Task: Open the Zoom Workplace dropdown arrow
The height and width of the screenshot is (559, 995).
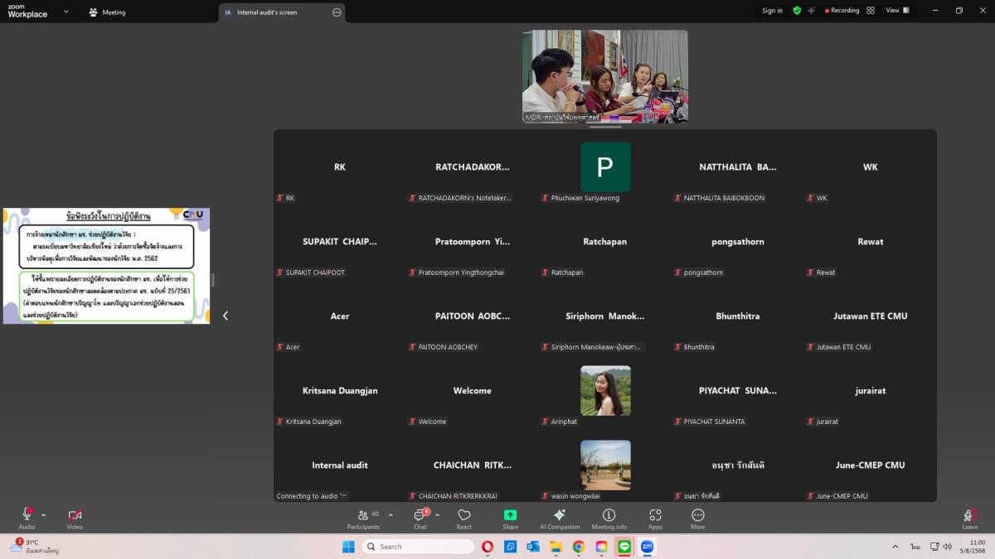Action: [66, 12]
